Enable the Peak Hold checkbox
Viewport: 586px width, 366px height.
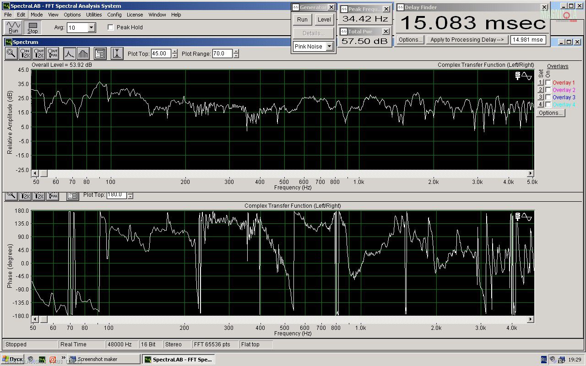pyautogui.click(x=110, y=27)
